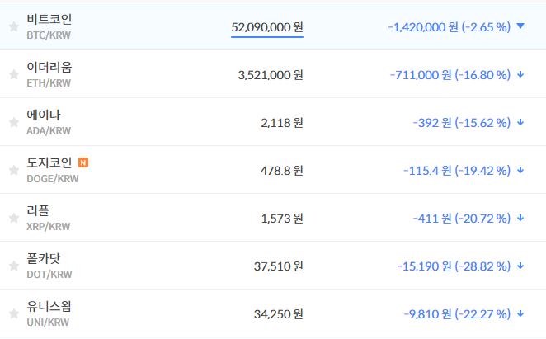Select the 유니스왑 UNI/KRW row name

[x=49, y=306]
